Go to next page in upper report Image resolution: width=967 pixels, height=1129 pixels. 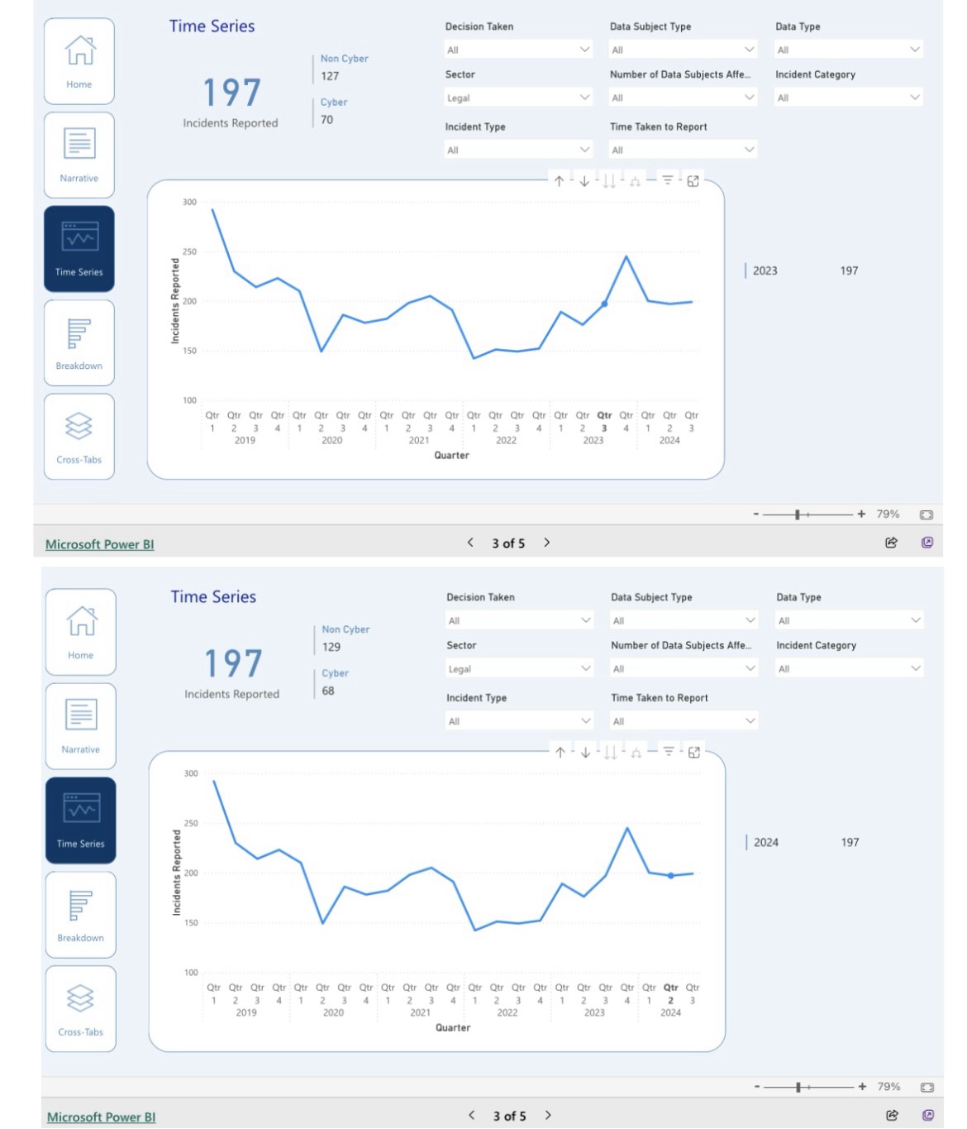coord(547,543)
